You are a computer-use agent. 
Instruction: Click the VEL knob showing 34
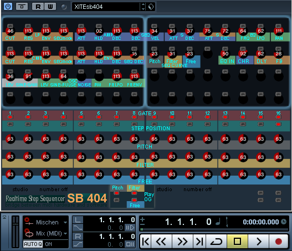(154, 30)
